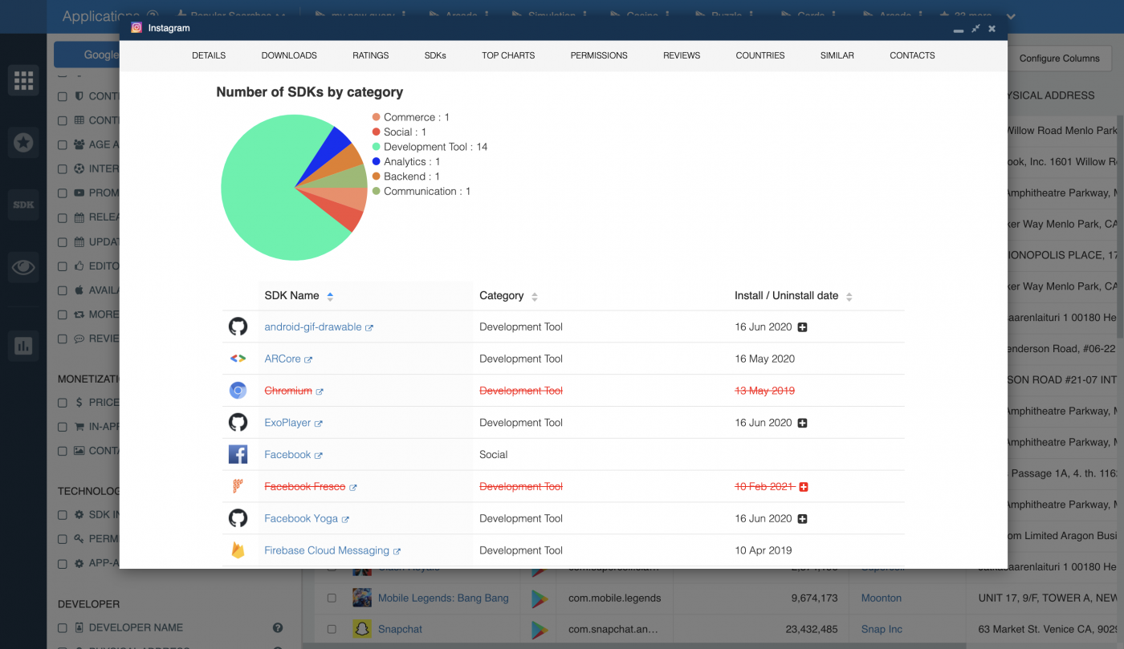The width and height of the screenshot is (1124, 649).
Task: Open the Chromium SDK external link
Action: (x=321, y=391)
